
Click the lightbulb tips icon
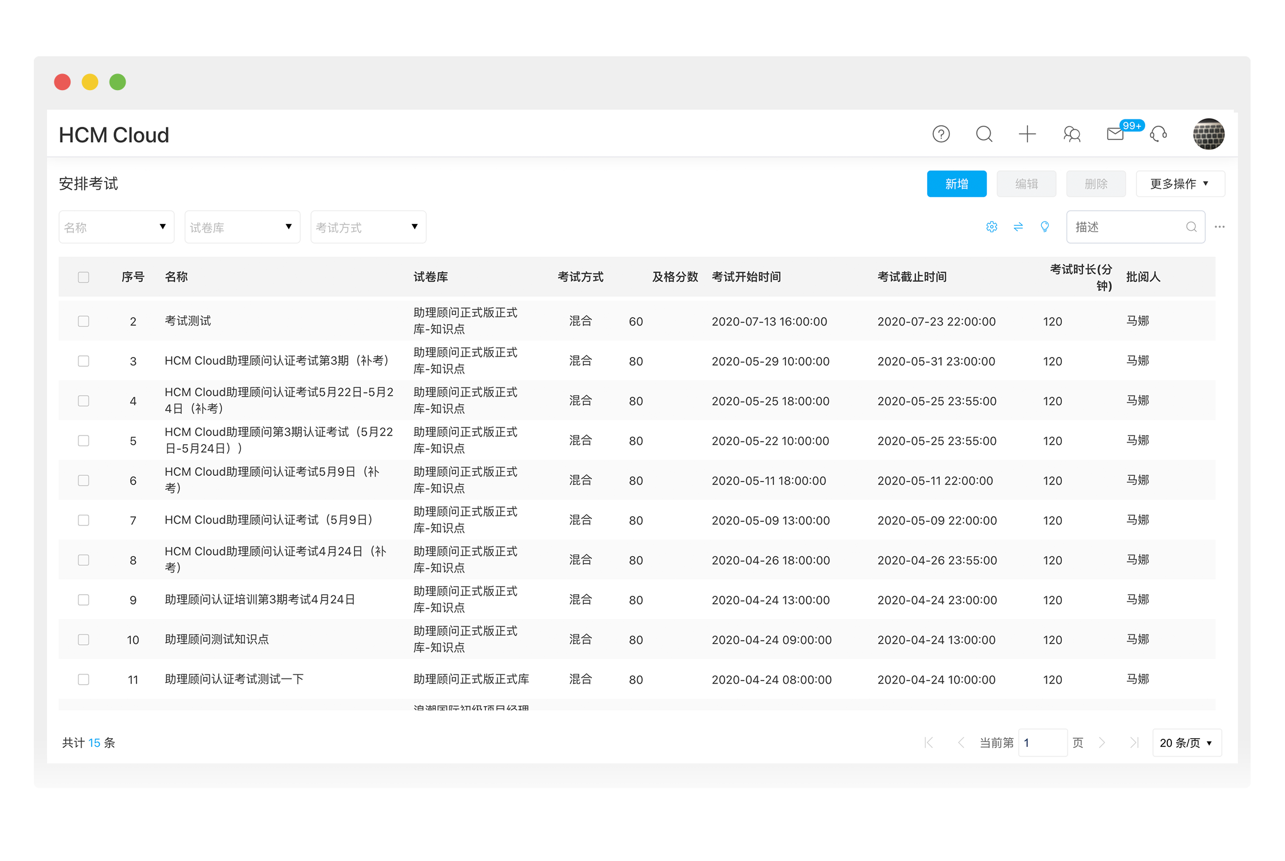pos(1045,227)
